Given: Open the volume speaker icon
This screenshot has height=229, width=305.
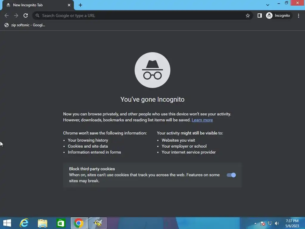Looking at the screenshot, I should [x=277, y=223].
